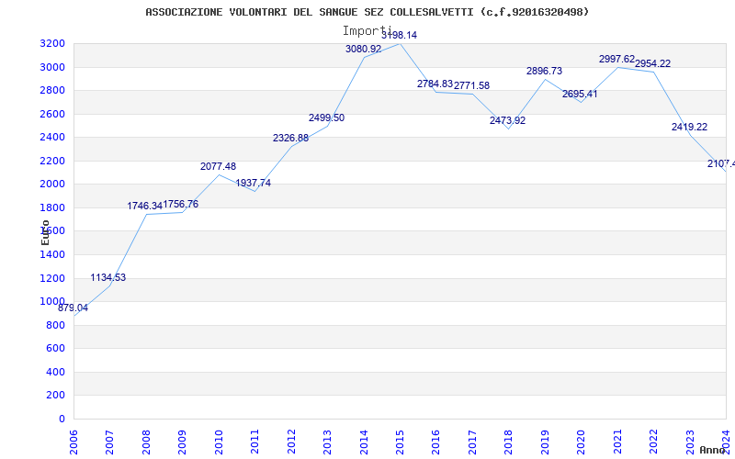Click the 2020 year tick
Viewport: 735px width, 459px height.
[x=582, y=442]
